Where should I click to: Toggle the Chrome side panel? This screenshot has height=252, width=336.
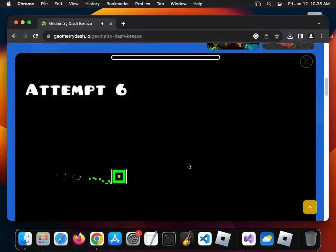301,36
